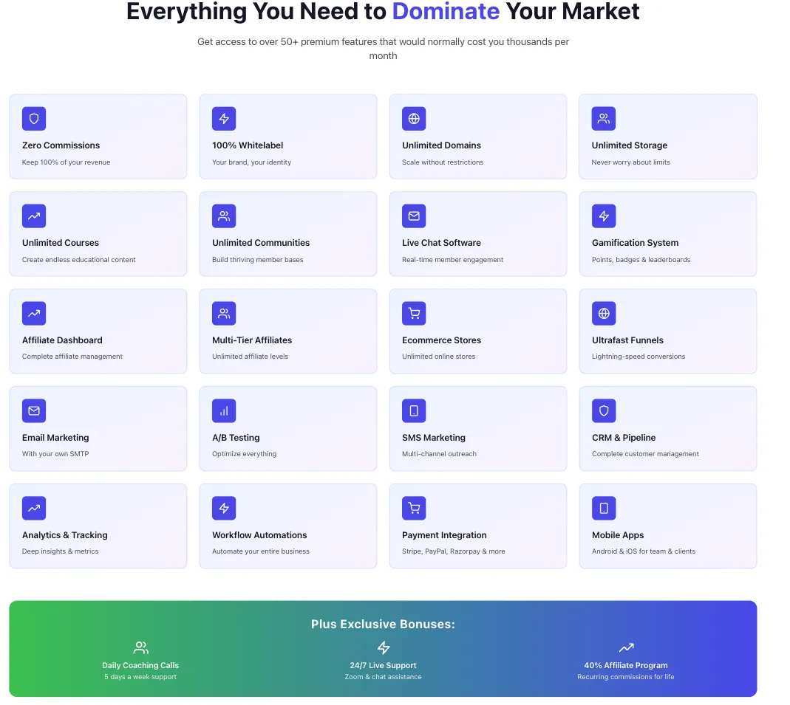Click the Daily Coaching Calls label
Image resolution: width=790 pixels, height=705 pixels.
(x=140, y=665)
